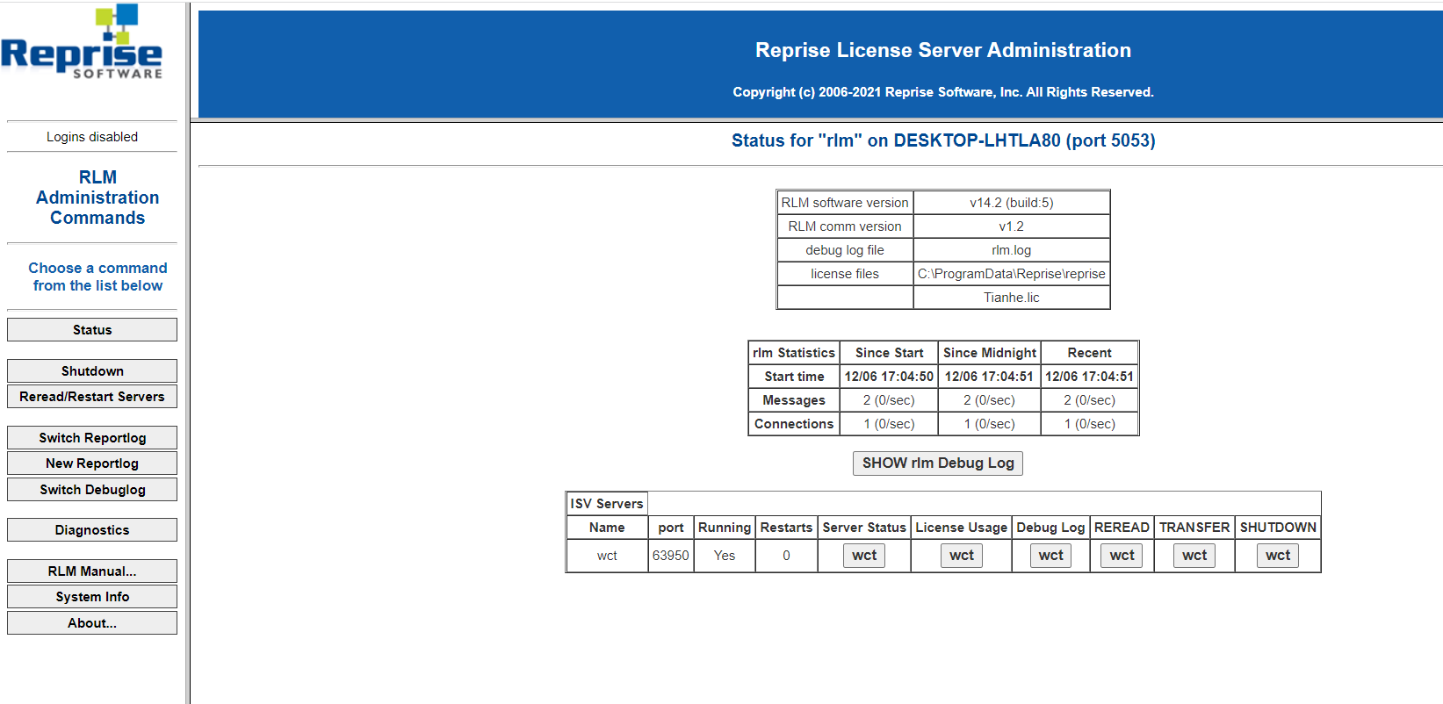Screen dimensions: 1443x704
Task: Click the copyright notice in the banner
Action: pos(943,92)
